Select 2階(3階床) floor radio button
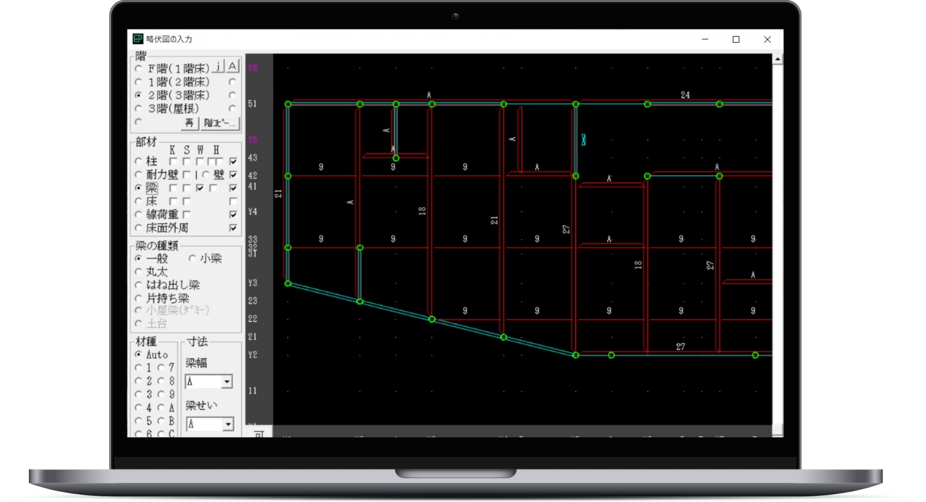This screenshot has height=502, width=926. (x=138, y=96)
